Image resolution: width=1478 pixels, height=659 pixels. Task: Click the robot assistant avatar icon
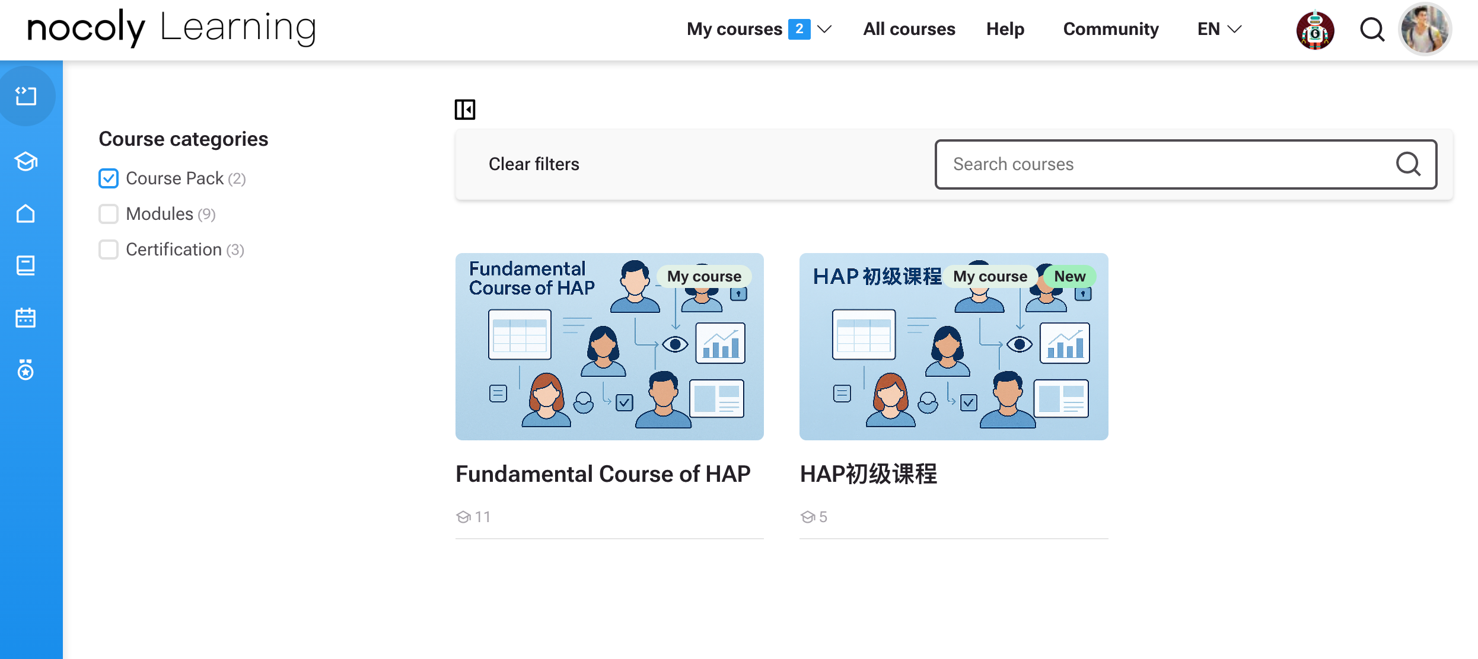(x=1315, y=30)
